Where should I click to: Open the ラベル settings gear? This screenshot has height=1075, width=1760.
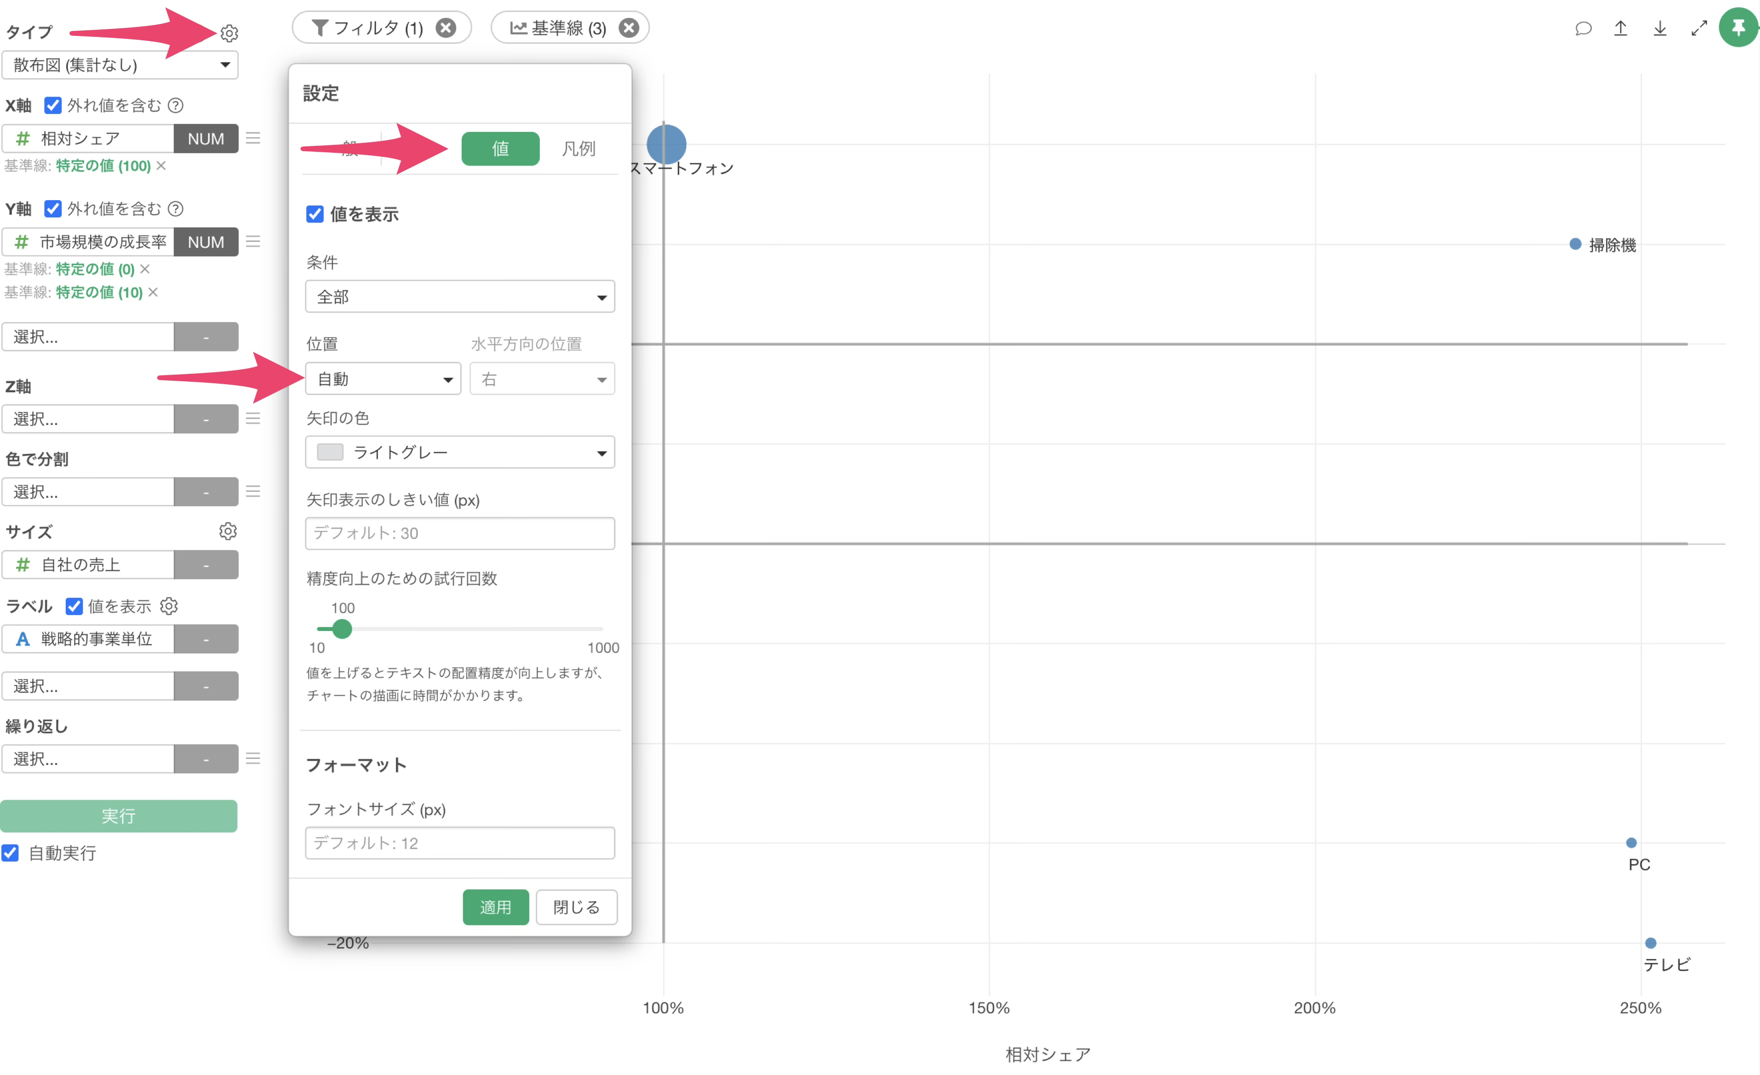[169, 606]
